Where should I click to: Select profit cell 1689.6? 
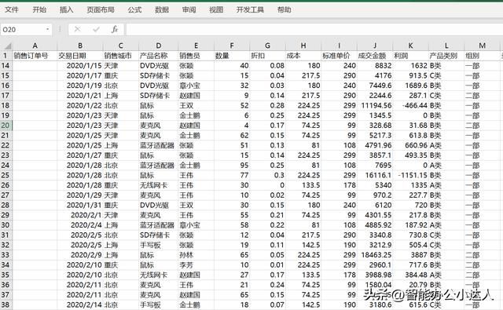[x=410, y=86]
